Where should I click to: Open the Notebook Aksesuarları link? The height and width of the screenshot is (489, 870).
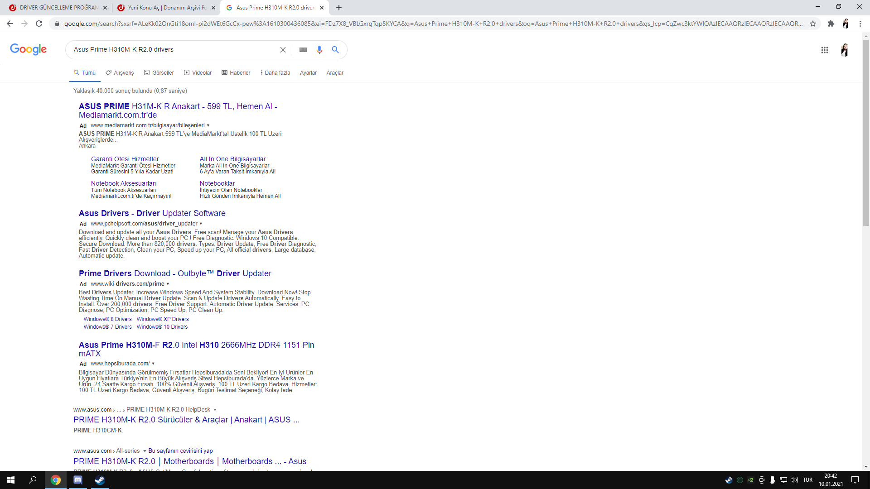pos(124,183)
